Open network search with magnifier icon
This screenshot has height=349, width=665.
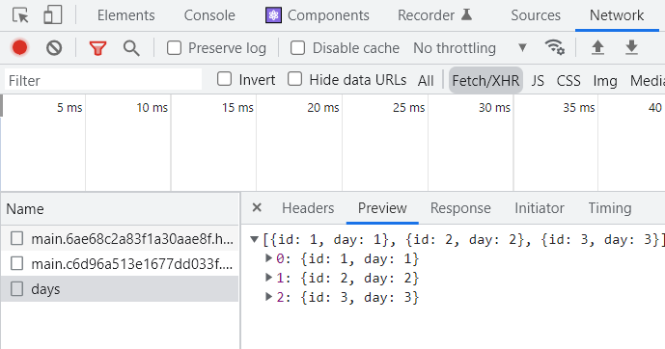pos(131,48)
